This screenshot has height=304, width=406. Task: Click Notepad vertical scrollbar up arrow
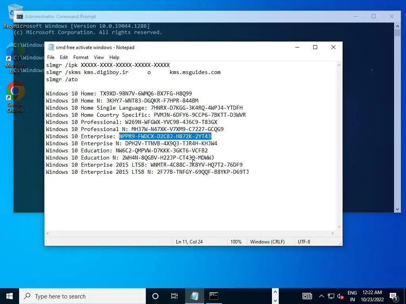pyautogui.click(x=339, y=65)
